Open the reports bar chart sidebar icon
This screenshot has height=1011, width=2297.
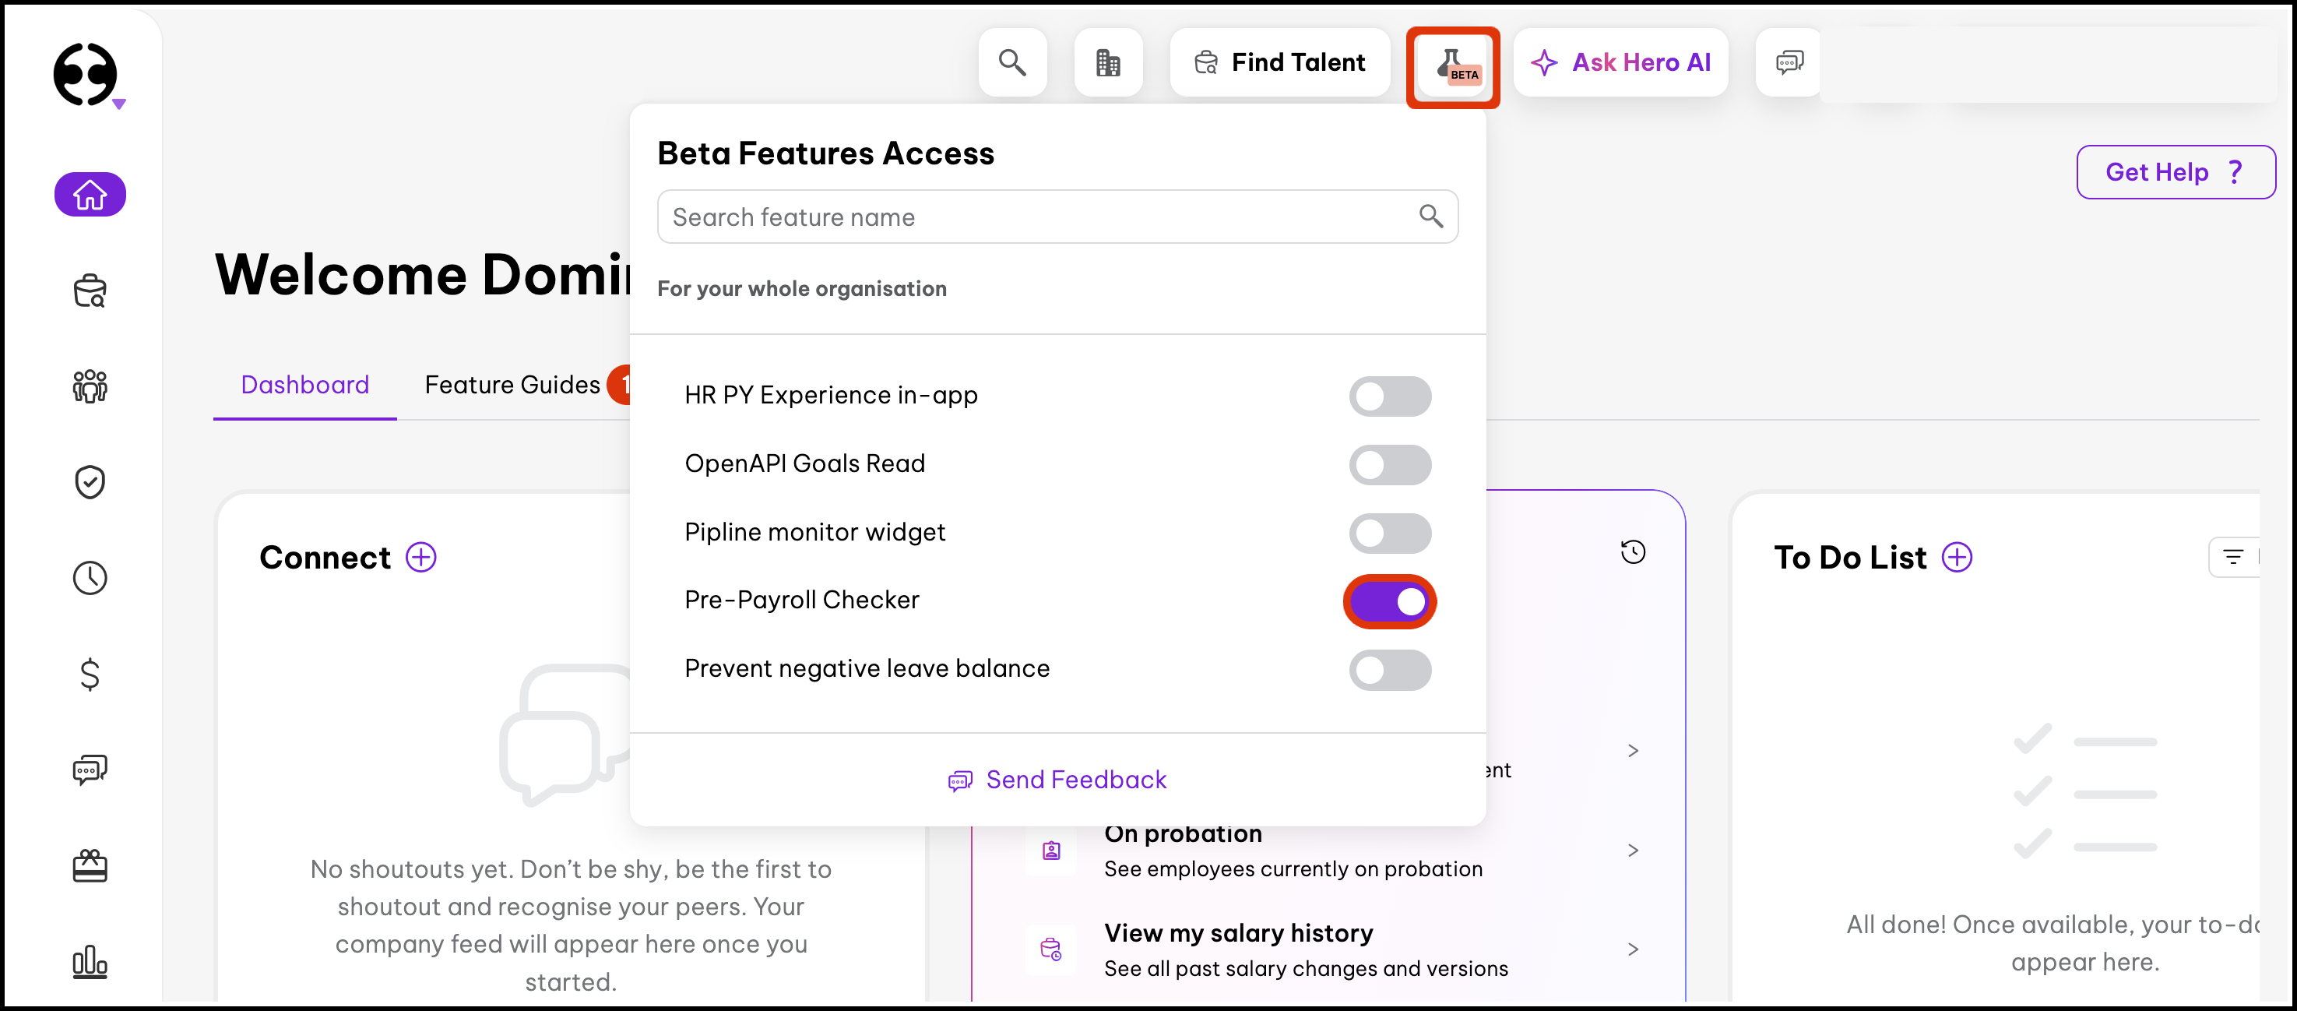[90, 962]
